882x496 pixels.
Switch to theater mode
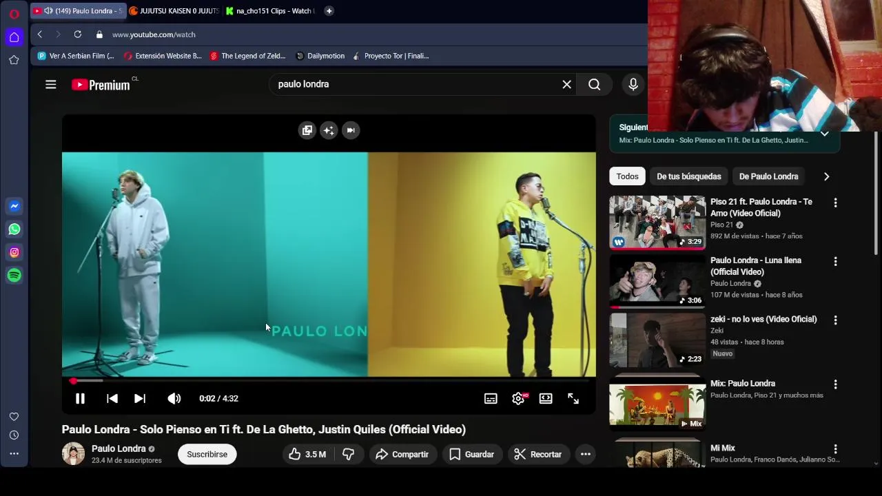546,398
